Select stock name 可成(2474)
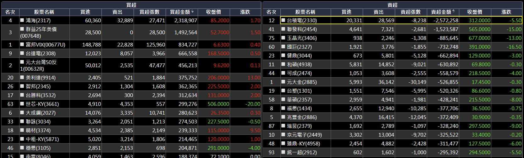Image resolution: width=524 pixels, height=158 pixels. pyautogui.click(x=299, y=73)
